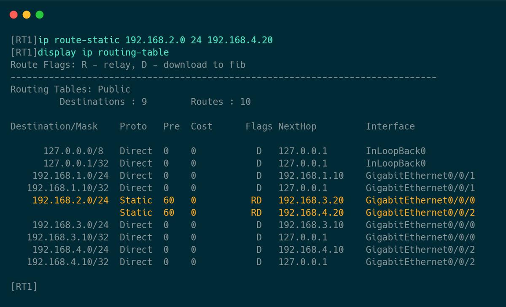506x307 pixels.
Task: Click the Destinations : 9 count
Action: [x=103, y=102]
